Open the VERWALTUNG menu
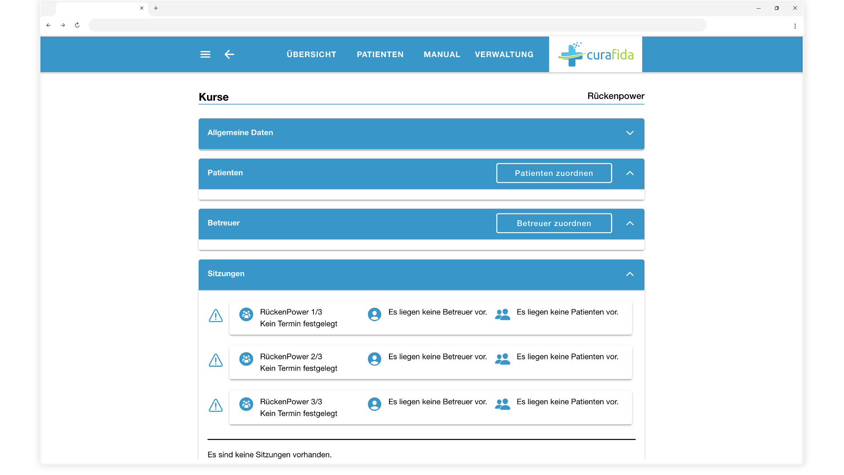 point(504,55)
